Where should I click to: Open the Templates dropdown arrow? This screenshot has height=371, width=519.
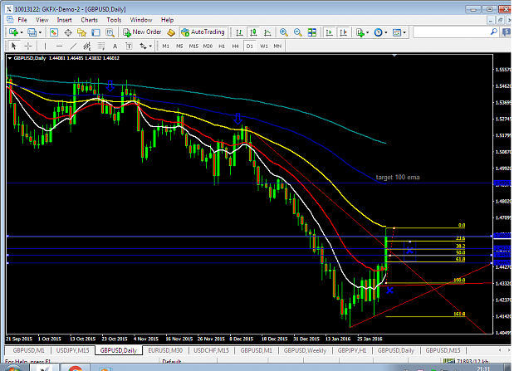404,32
